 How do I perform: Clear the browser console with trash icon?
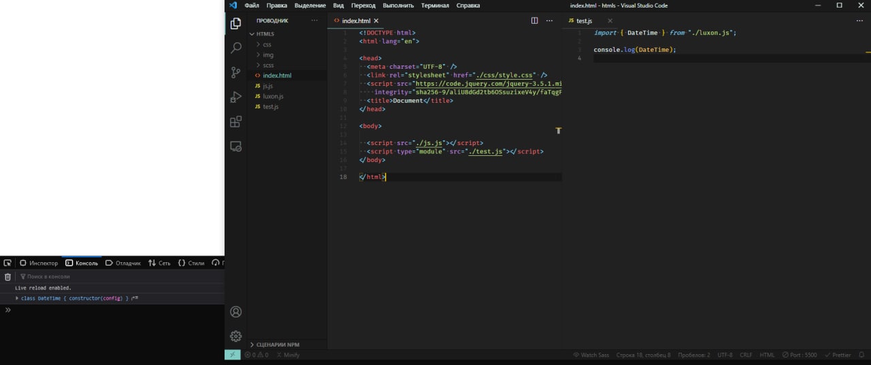[7, 276]
